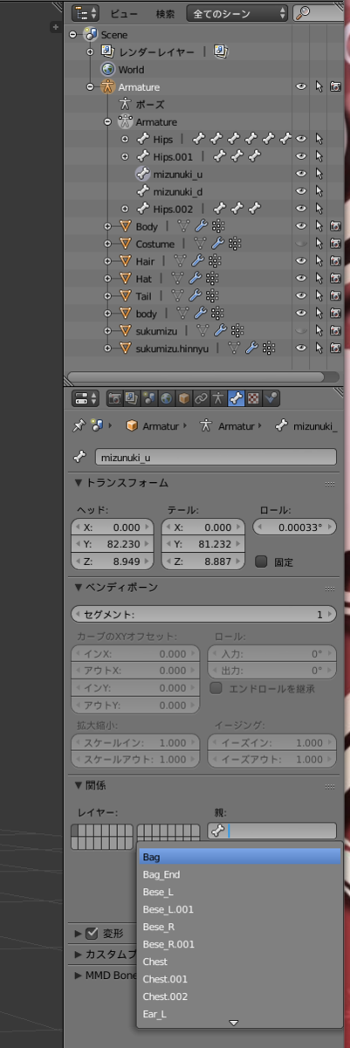
Task: Open the Object Constraints properties tab
Action: coord(201,398)
